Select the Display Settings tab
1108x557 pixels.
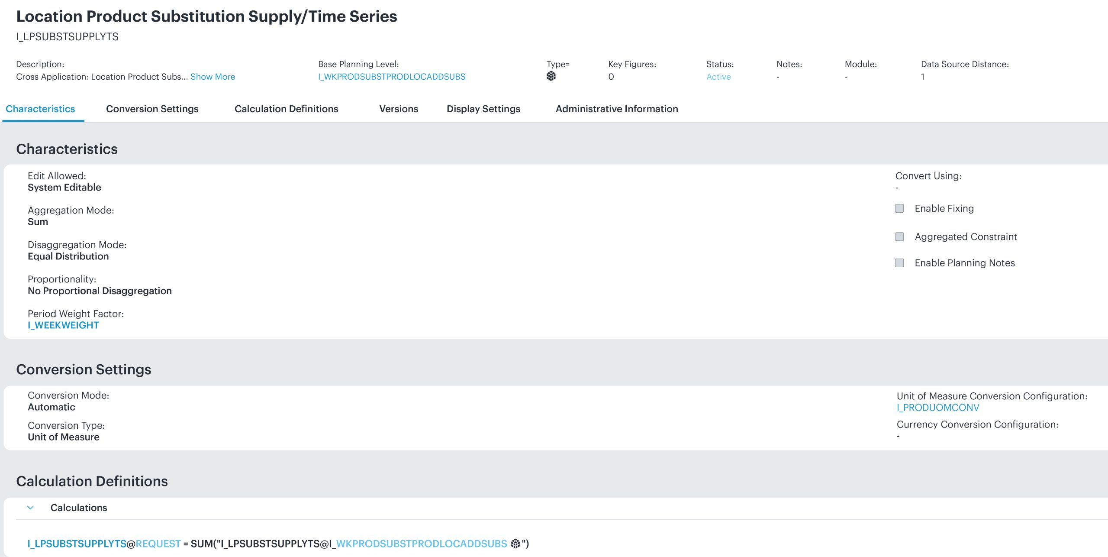(483, 109)
